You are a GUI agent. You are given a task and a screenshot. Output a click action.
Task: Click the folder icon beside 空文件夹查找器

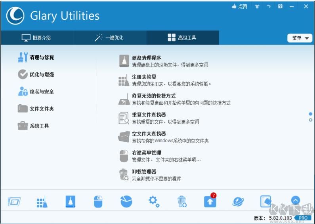pyautogui.click(x=124, y=137)
